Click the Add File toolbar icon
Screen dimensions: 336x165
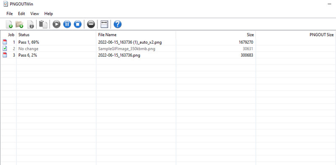9,24
